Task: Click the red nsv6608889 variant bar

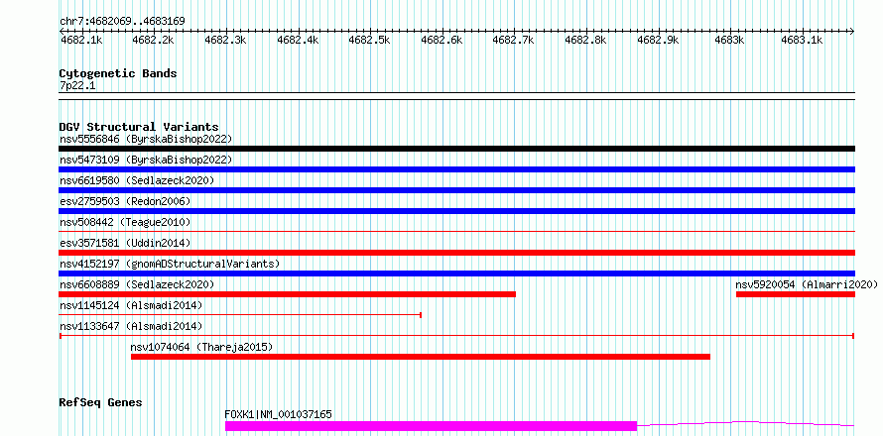Action: coord(287,294)
